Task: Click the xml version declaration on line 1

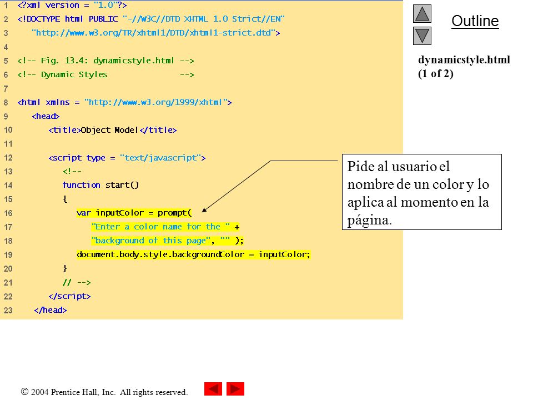Action: pos(72,5)
